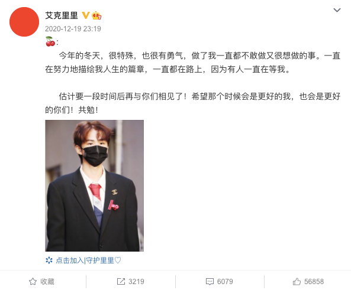Enlarge the masked man photo thumbnail
This screenshot has width=351, height=290.
pos(95,185)
